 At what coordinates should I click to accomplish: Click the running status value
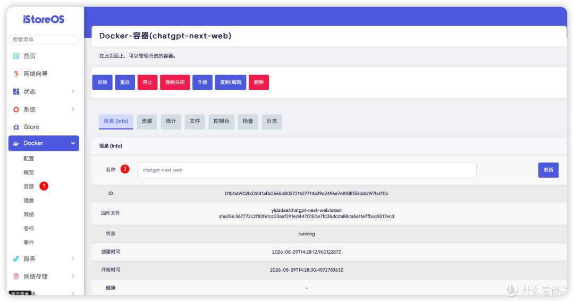tap(307, 234)
